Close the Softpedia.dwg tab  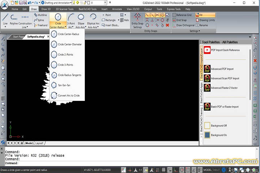[x=48, y=37]
